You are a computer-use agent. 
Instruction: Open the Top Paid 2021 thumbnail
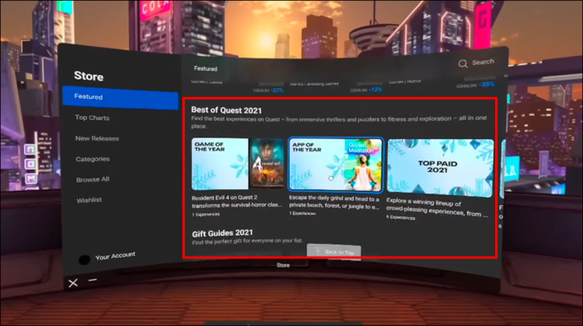(440, 168)
